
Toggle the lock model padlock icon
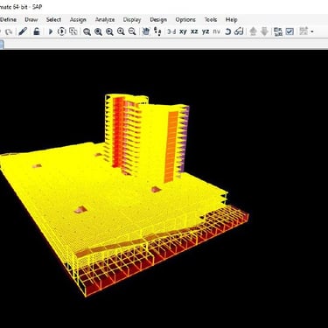pos(37,31)
